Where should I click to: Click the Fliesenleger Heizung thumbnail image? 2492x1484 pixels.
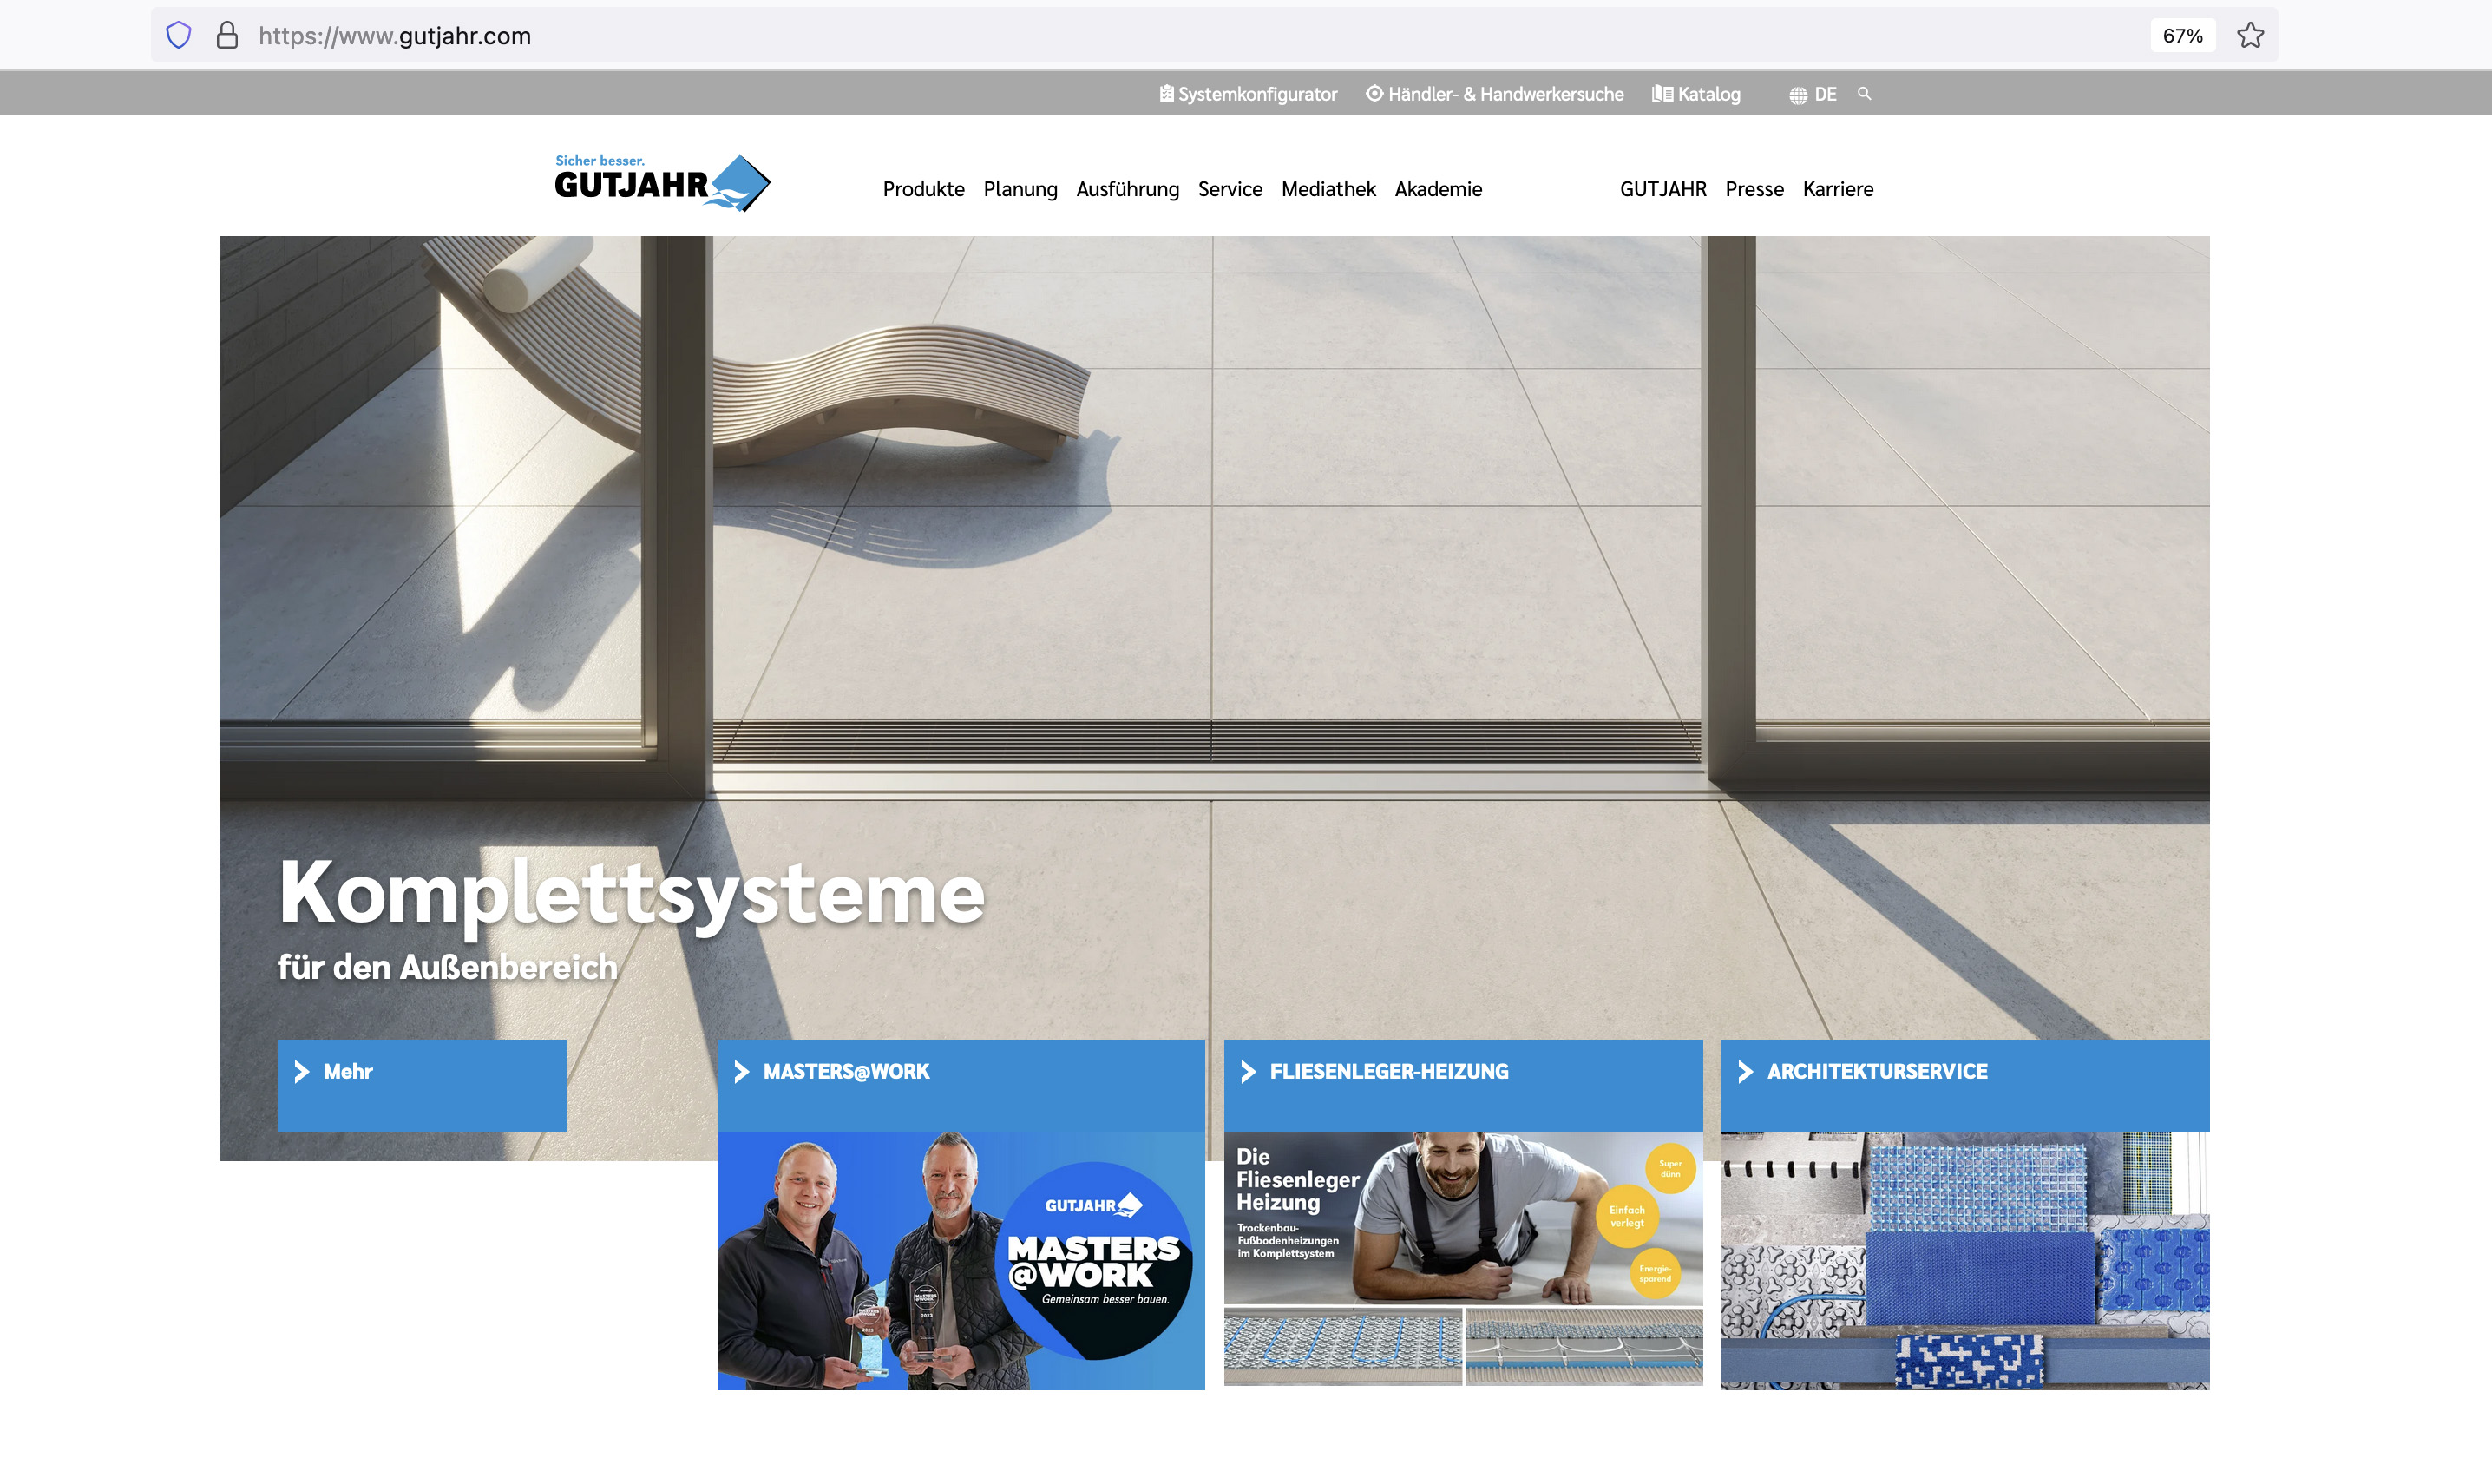tap(1462, 1257)
